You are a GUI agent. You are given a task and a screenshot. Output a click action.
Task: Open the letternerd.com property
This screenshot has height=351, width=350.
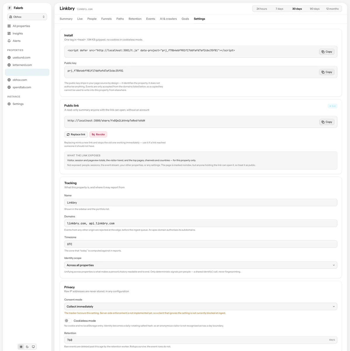tap(27, 65)
